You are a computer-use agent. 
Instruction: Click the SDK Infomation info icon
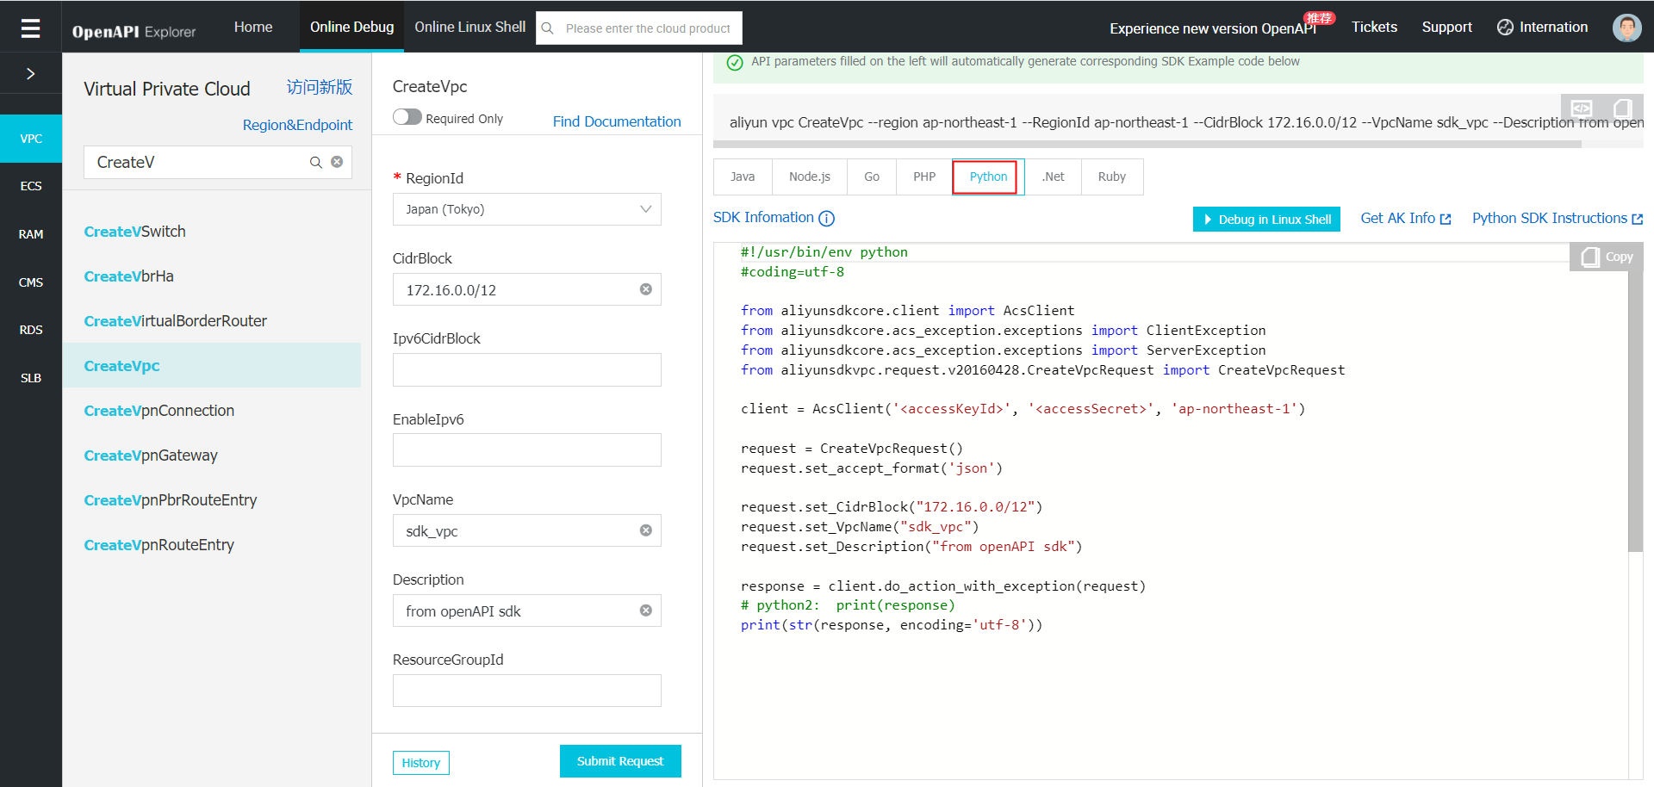[826, 219]
